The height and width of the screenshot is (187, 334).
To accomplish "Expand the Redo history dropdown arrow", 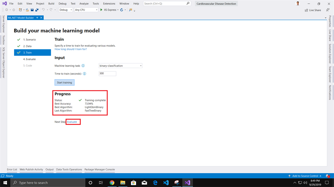I will (x=55, y=10).
